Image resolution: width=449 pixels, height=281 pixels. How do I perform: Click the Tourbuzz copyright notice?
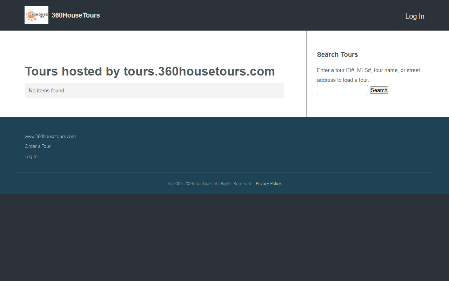tap(210, 183)
